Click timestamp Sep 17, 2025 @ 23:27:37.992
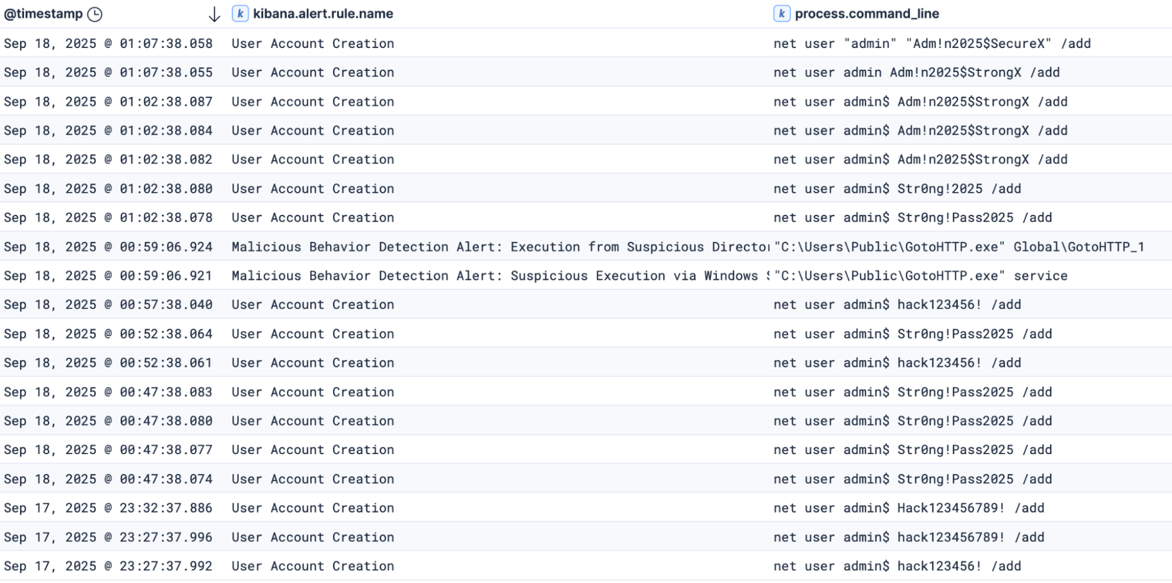The height and width of the screenshot is (583, 1172). (x=108, y=566)
